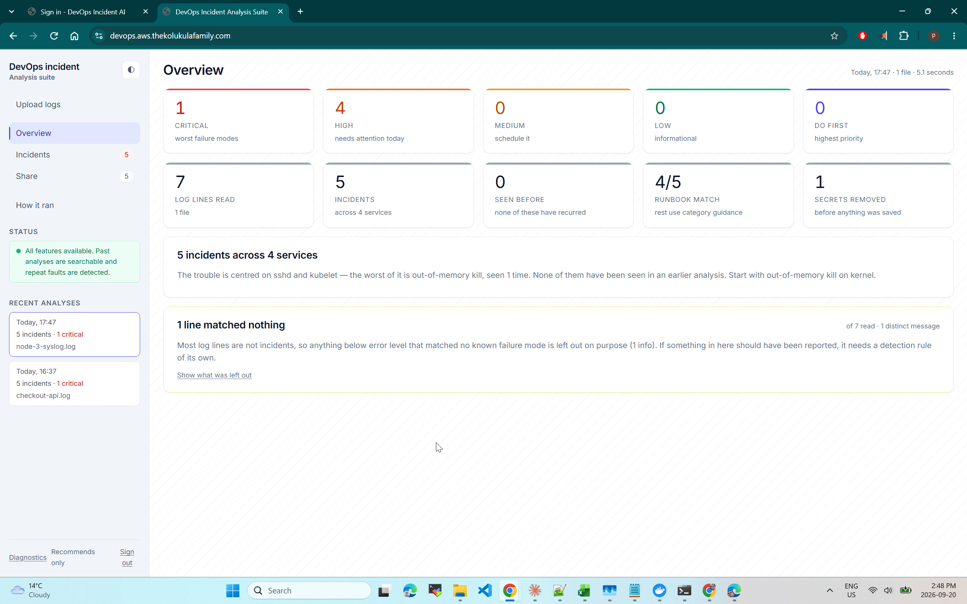The image size is (967, 604).
Task: Open a new browser tab
Action: [300, 12]
